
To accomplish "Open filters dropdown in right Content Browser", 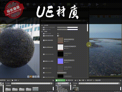I will coord(75,83).
